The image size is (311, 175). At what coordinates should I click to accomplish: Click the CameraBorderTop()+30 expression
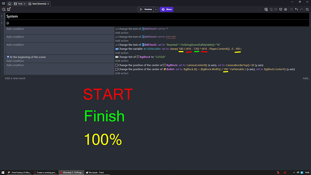coord(240,65)
